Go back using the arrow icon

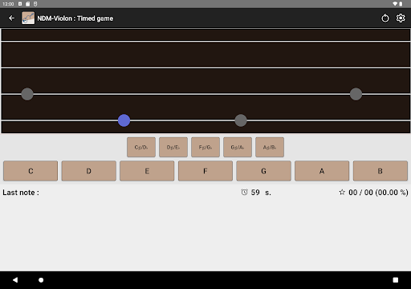[11, 18]
